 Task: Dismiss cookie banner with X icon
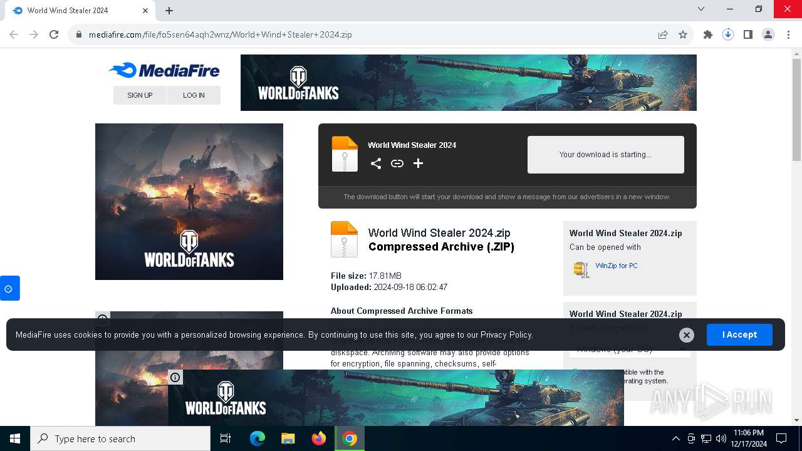pos(687,335)
